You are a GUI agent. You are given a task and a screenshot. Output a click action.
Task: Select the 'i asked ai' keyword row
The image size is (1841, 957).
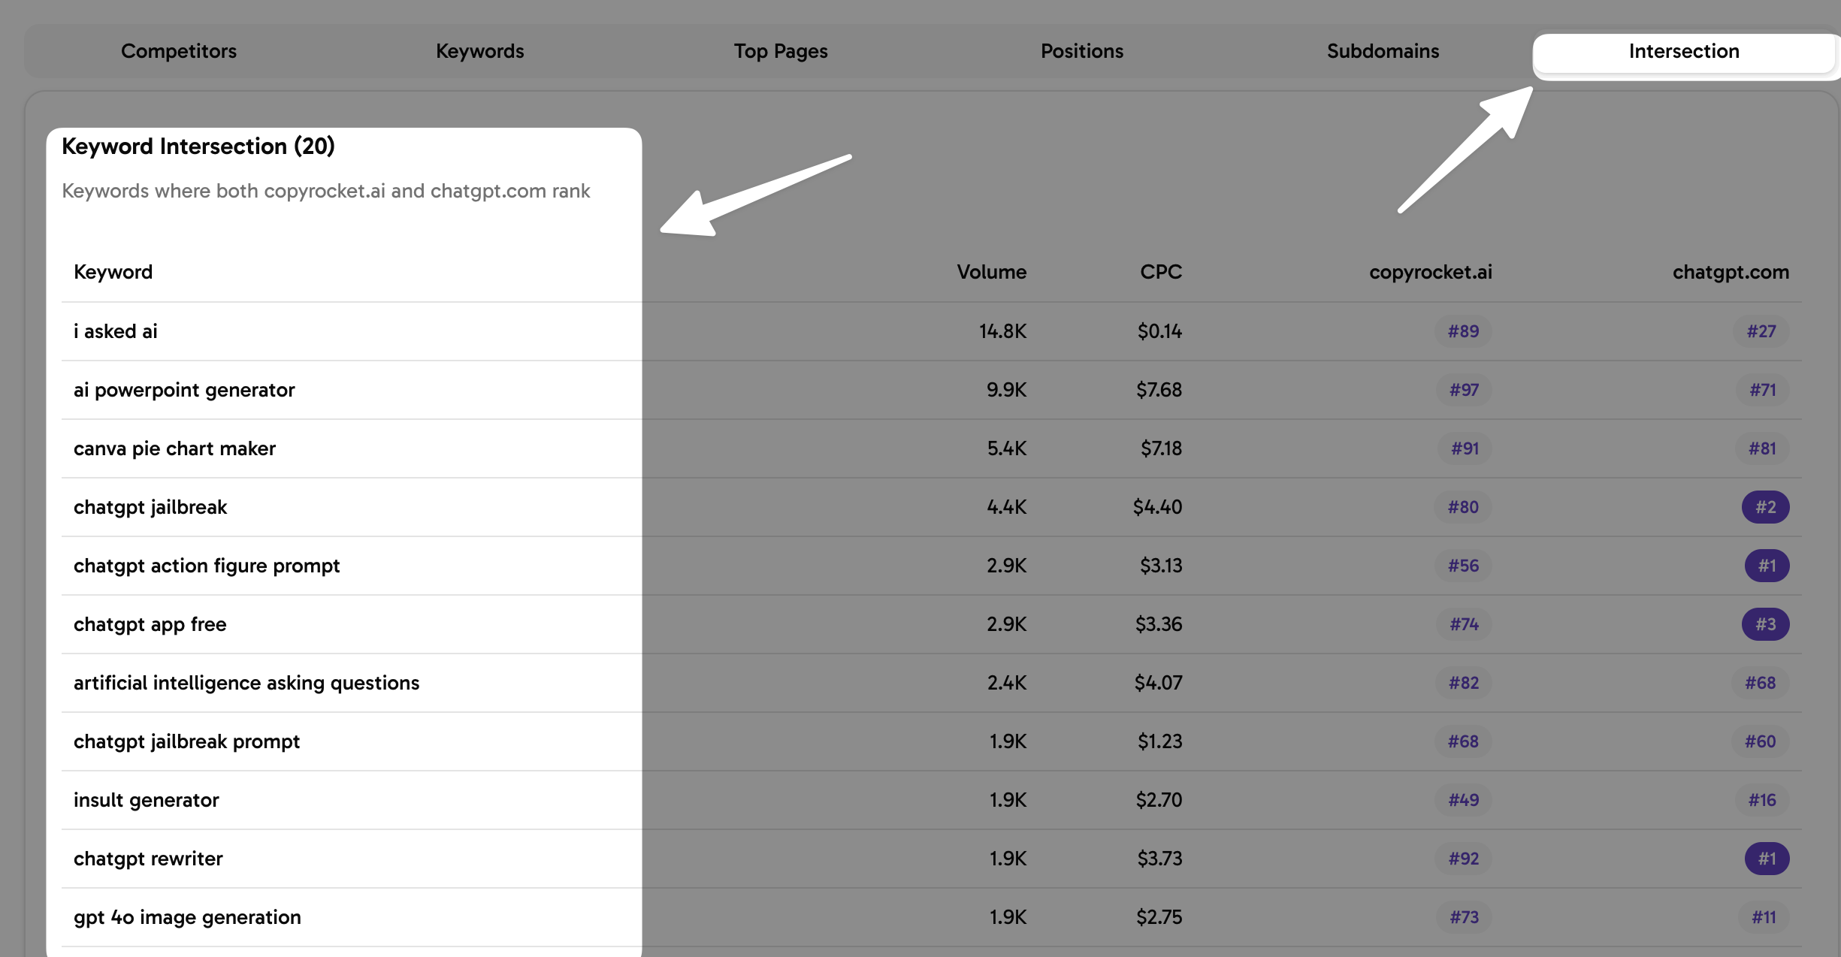tap(116, 331)
